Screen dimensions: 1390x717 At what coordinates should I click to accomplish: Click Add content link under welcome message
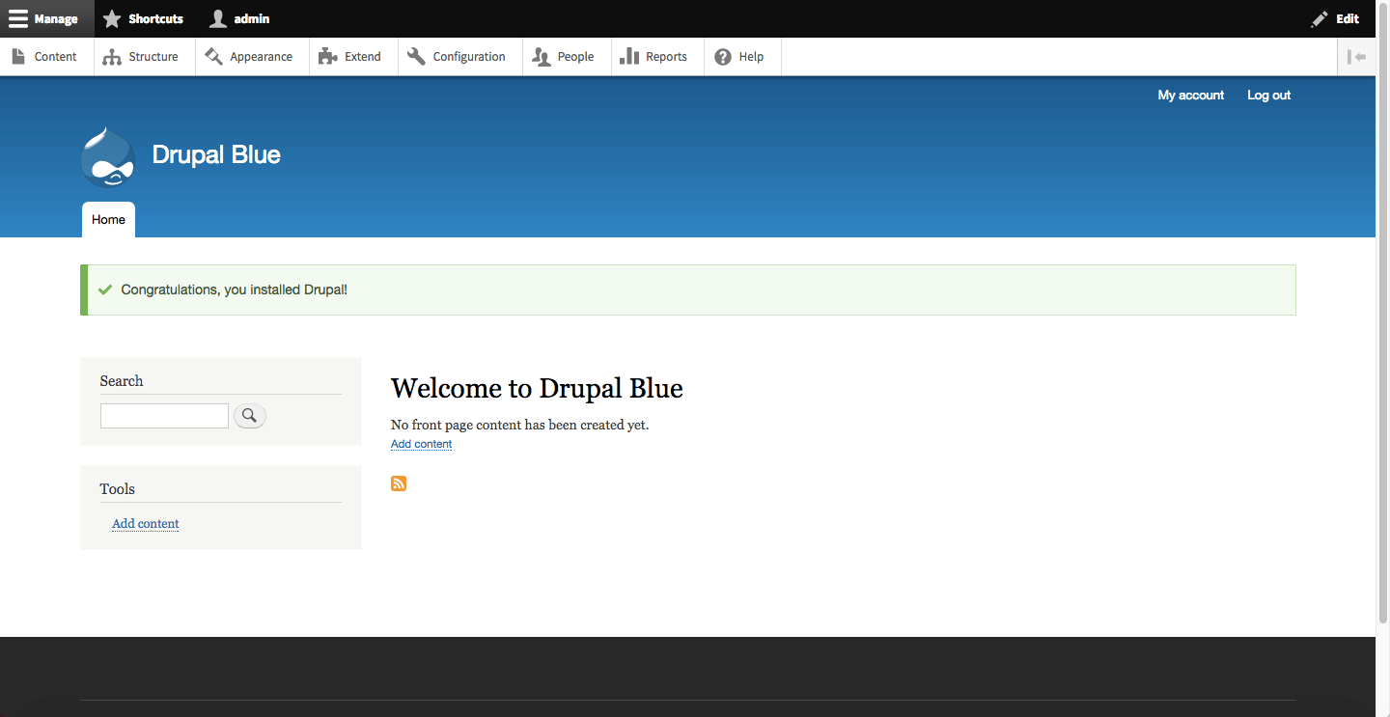pyautogui.click(x=421, y=444)
